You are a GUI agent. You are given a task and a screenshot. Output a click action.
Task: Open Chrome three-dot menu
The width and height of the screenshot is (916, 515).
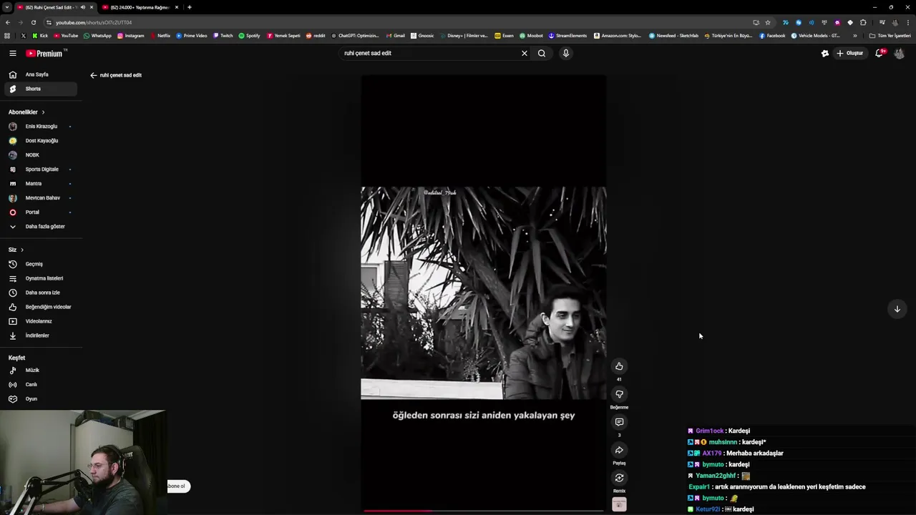click(908, 22)
